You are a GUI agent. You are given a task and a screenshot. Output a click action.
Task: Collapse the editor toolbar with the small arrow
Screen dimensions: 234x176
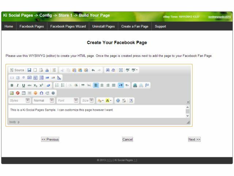(x=188, y=102)
